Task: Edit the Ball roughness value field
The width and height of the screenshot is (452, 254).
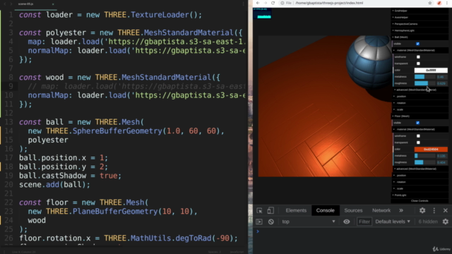Action: coord(442,83)
